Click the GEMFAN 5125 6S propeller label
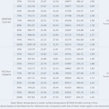 (x=6, y=21)
